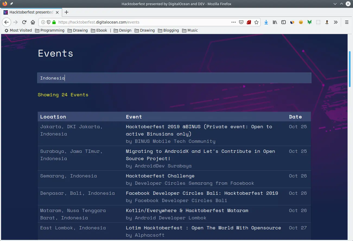
Task: Open the Programming bookmarks folder
Action: tap(50, 30)
